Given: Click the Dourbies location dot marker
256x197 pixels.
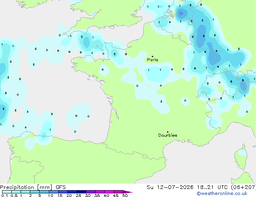Looking at the screenshot, I should tap(168, 132).
